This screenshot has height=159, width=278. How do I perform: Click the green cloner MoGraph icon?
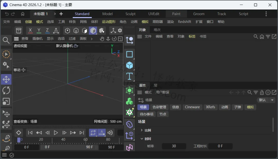point(129,101)
